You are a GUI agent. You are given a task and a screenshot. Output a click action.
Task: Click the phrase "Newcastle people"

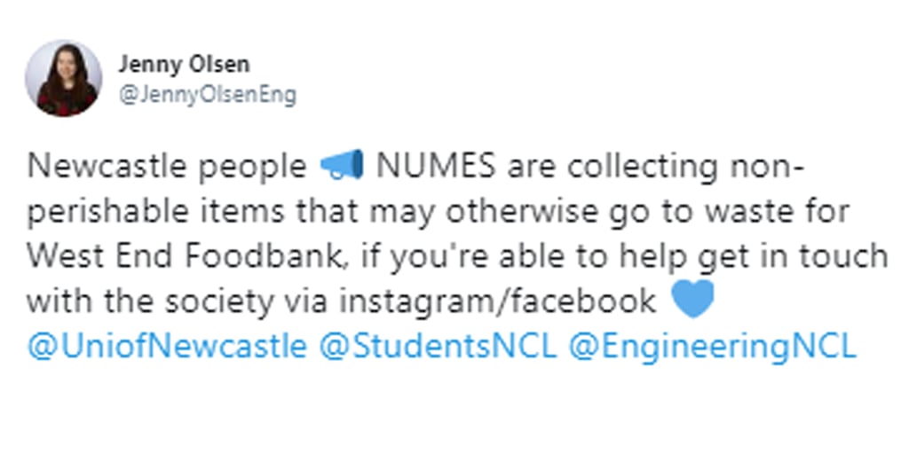[x=167, y=166]
